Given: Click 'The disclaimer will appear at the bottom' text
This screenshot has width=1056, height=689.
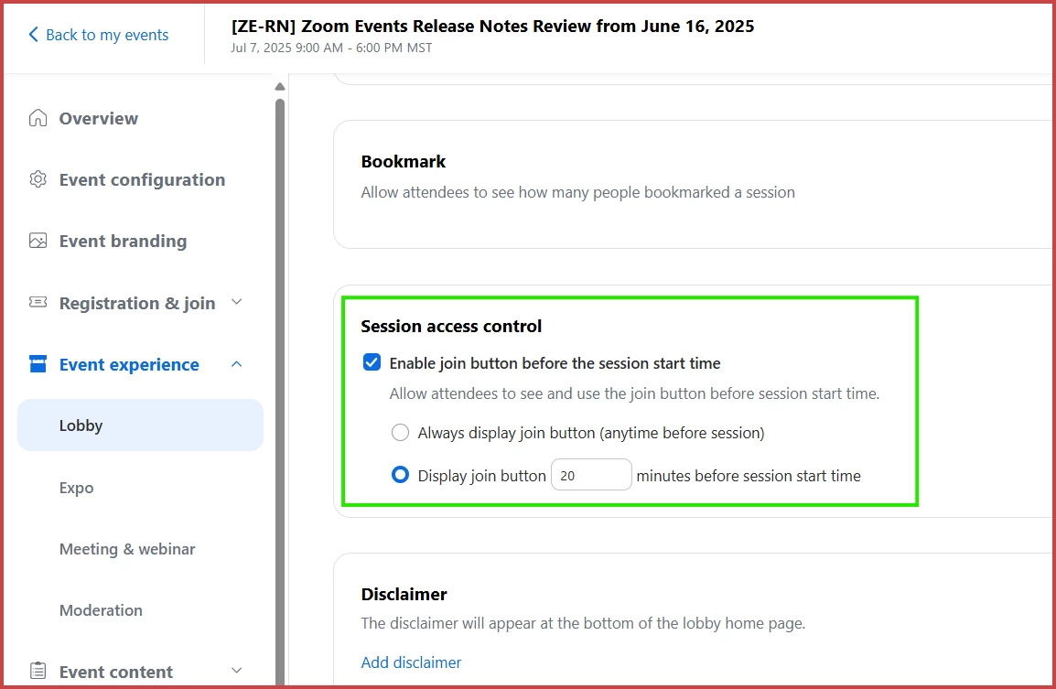Looking at the screenshot, I should click(x=583, y=623).
